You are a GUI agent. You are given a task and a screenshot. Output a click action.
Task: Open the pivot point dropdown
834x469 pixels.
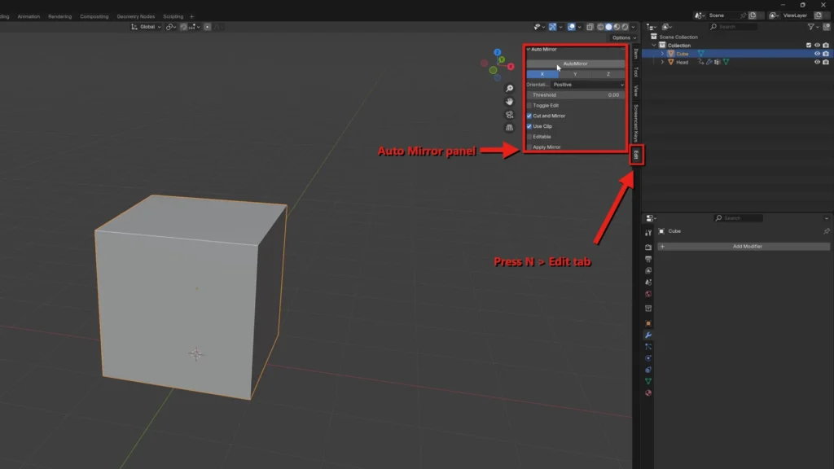pos(171,27)
